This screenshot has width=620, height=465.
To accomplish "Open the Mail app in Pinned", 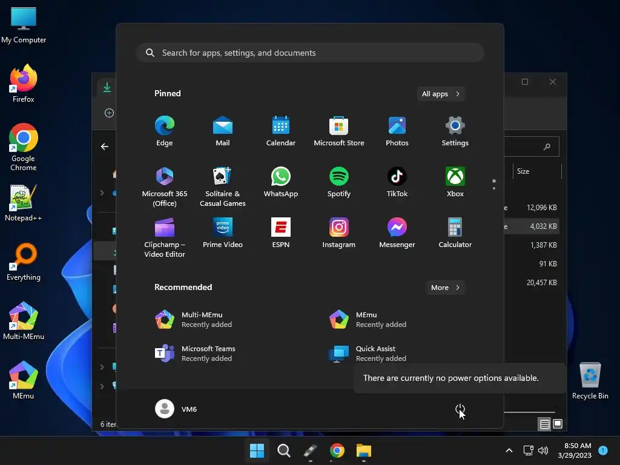I will tap(223, 131).
